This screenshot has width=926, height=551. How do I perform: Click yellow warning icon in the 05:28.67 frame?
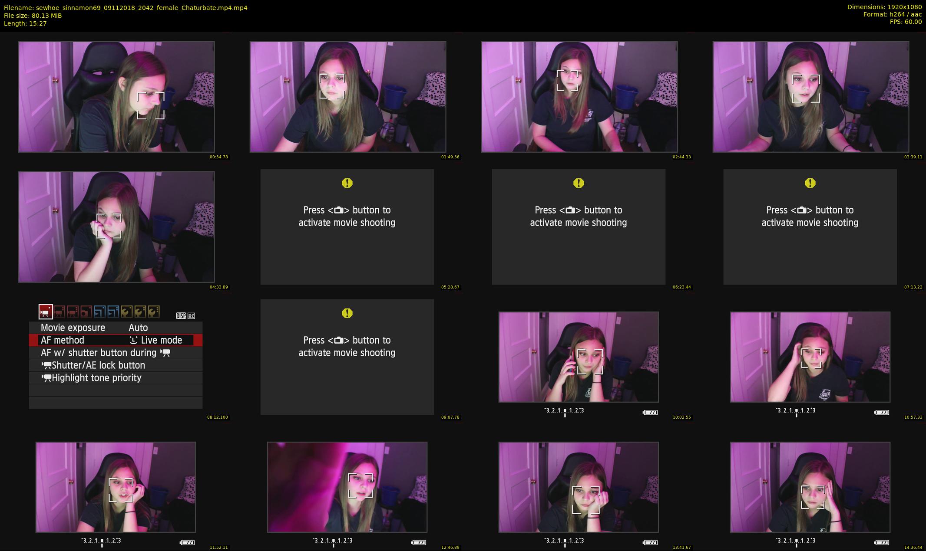[347, 183]
